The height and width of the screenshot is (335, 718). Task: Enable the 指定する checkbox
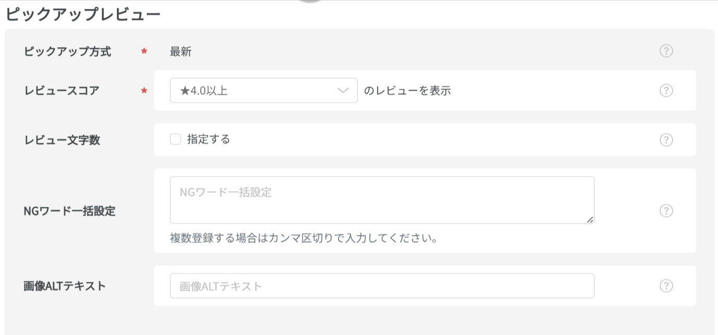(x=176, y=140)
